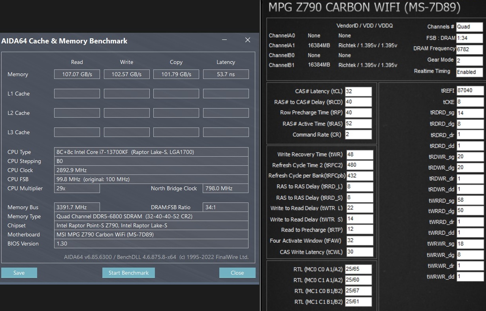Image resolution: width=486 pixels, height=311 pixels.
Task: Click the empty L3 Cache Latency field
Action: [x=226, y=132]
